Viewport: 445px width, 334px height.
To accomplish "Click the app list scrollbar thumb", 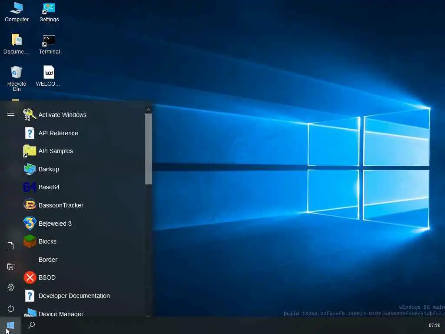I will (x=148, y=149).
